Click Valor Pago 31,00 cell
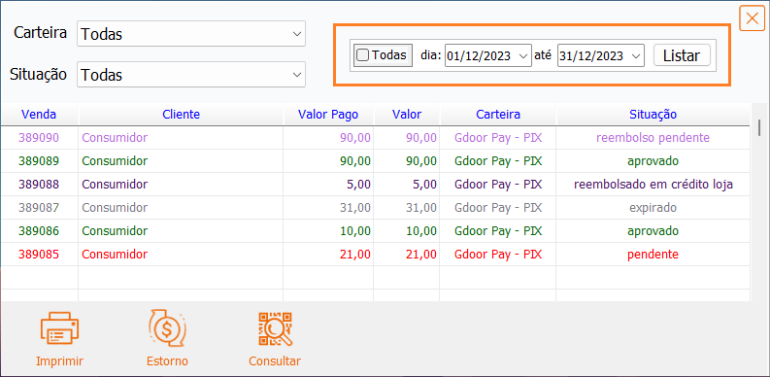The width and height of the screenshot is (770, 377). [328, 207]
